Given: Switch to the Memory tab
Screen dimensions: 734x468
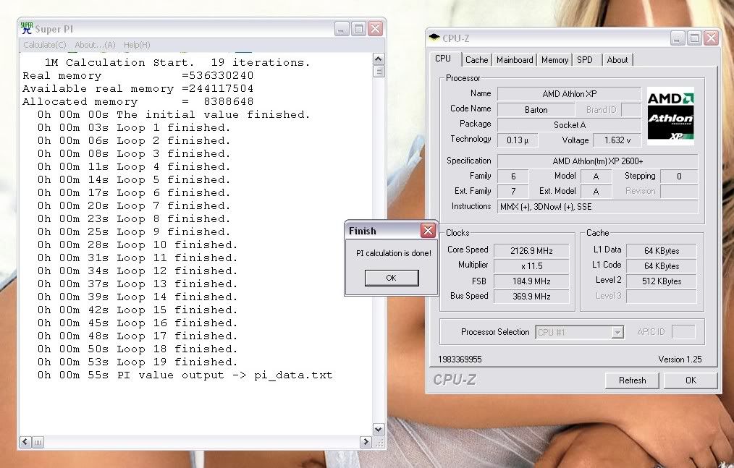Looking at the screenshot, I should pyautogui.click(x=554, y=60).
